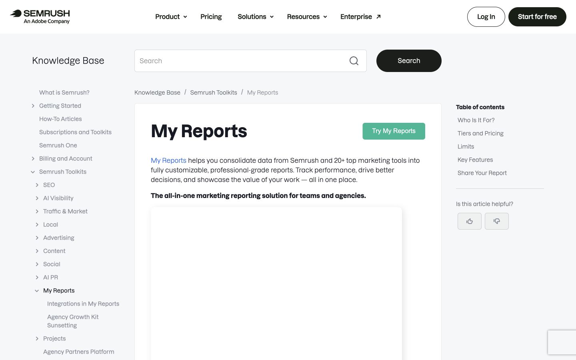Expand the AI Visibility chevron

click(x=37, y=198)
